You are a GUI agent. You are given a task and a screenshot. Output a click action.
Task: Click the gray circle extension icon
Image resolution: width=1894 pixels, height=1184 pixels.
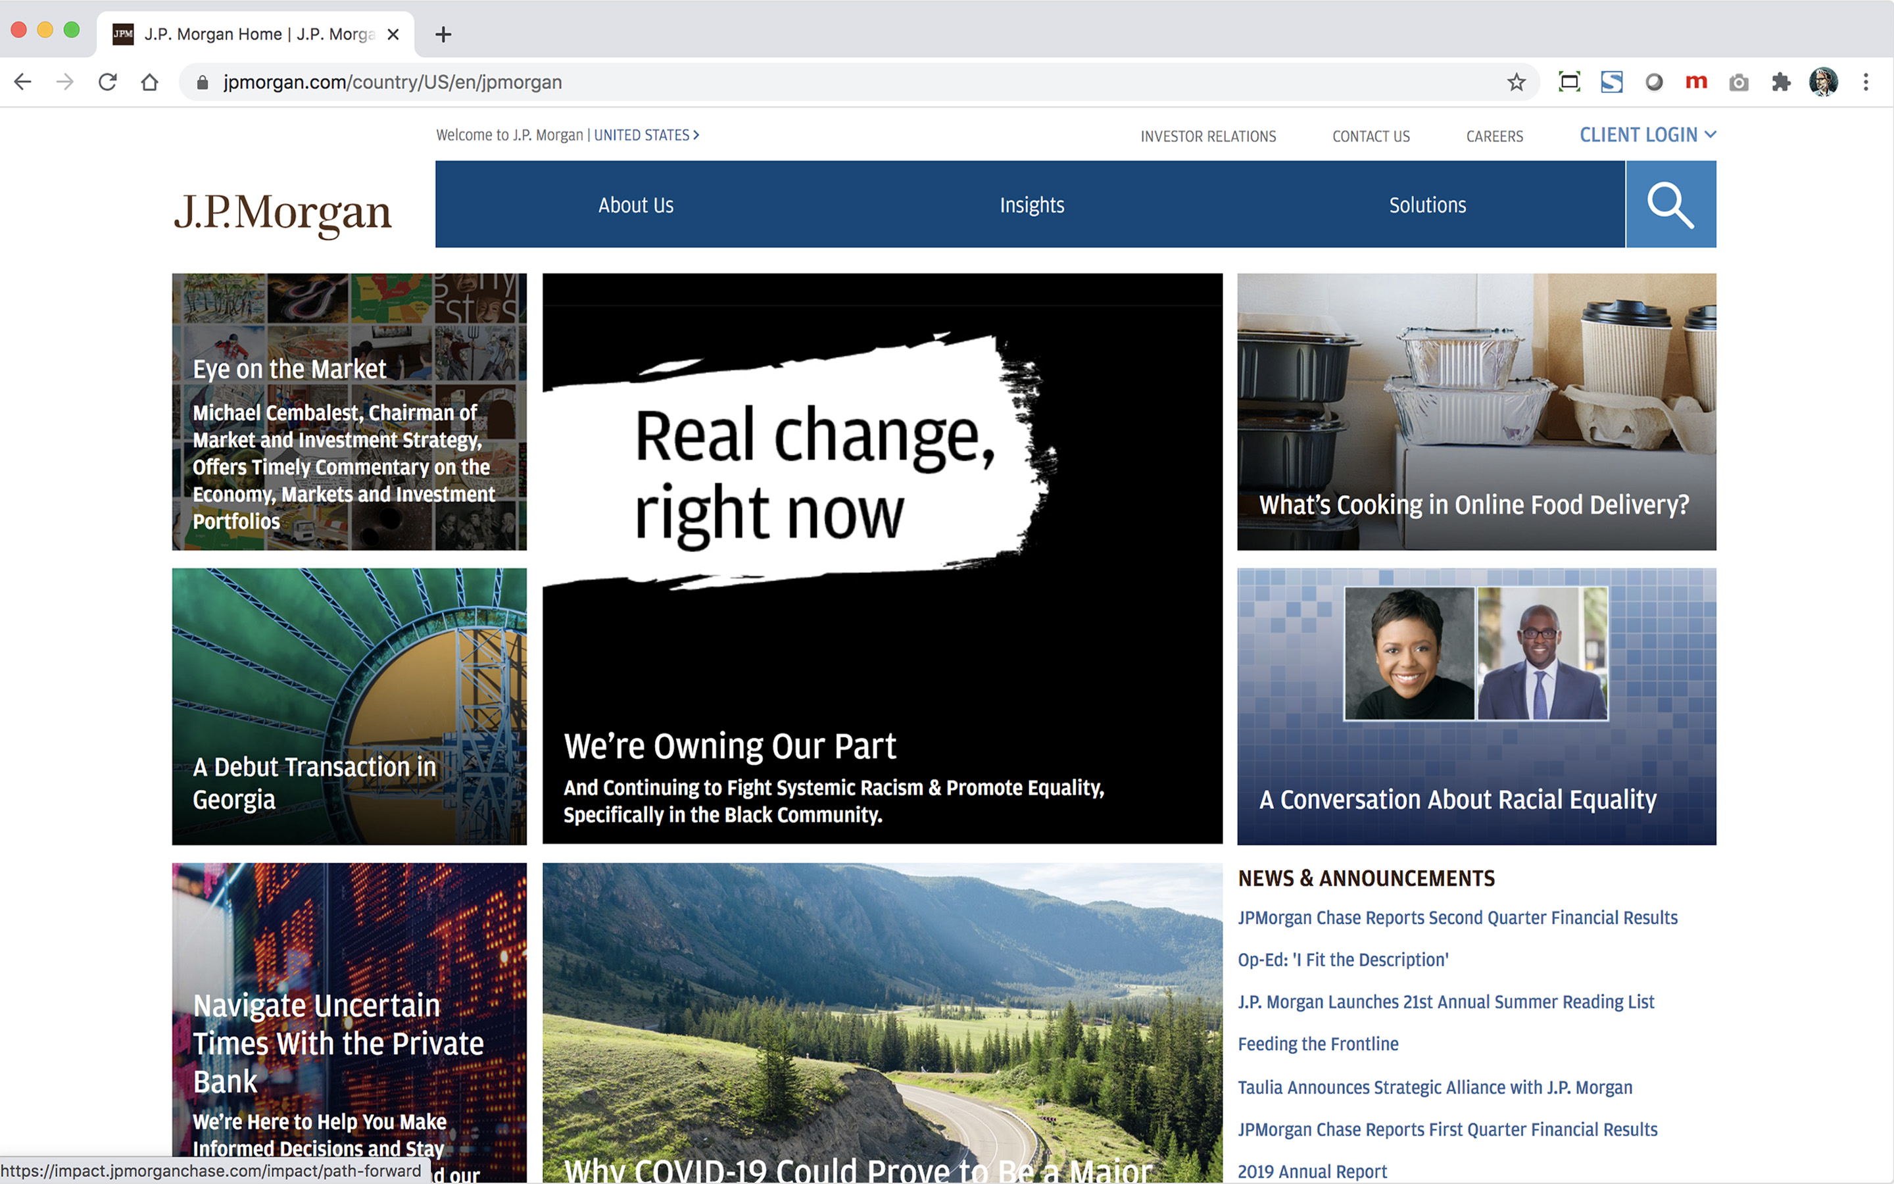coord(1654,82)
